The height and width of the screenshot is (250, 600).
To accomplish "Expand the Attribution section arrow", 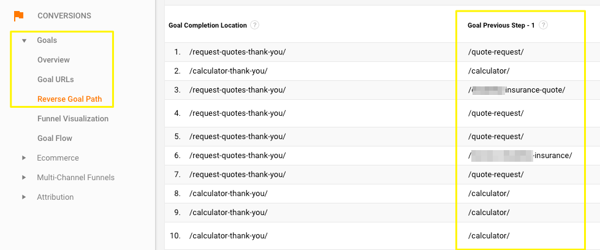I will click(24, 197).
